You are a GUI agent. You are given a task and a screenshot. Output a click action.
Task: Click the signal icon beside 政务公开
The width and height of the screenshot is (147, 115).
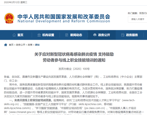point(95,35)
